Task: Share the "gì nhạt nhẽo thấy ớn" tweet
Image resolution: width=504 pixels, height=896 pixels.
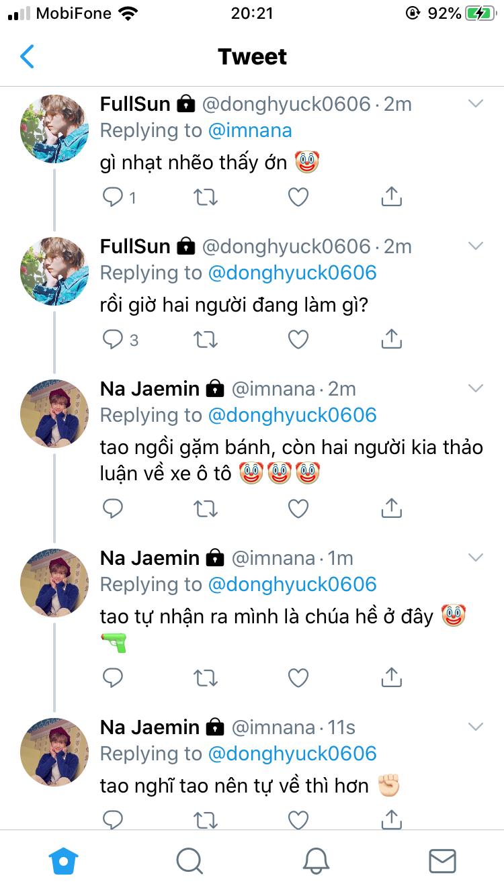Action: 391,197
